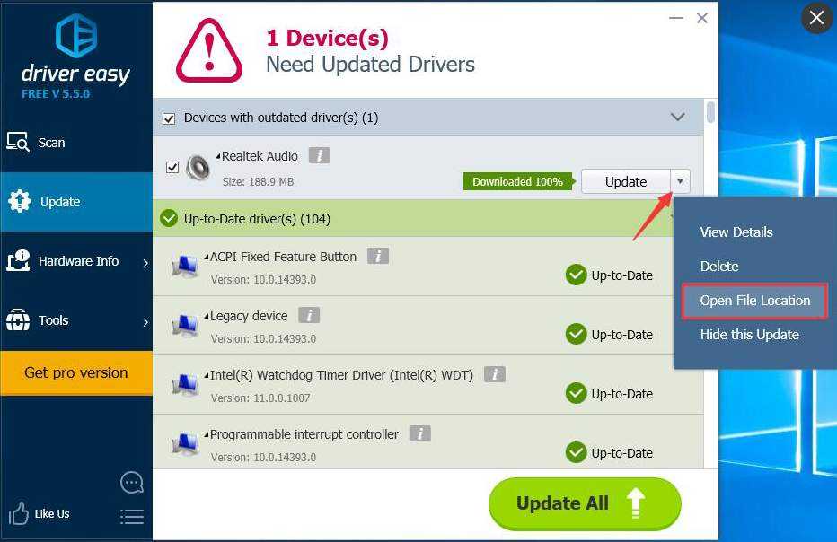
Task: Open the Tools toolbox icon
Action: pos(18,320)
